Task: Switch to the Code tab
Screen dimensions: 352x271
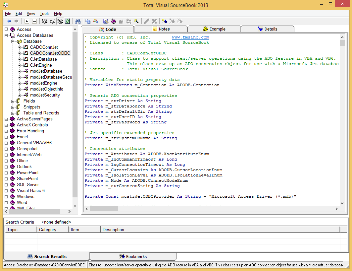Action: pos(108,29)
